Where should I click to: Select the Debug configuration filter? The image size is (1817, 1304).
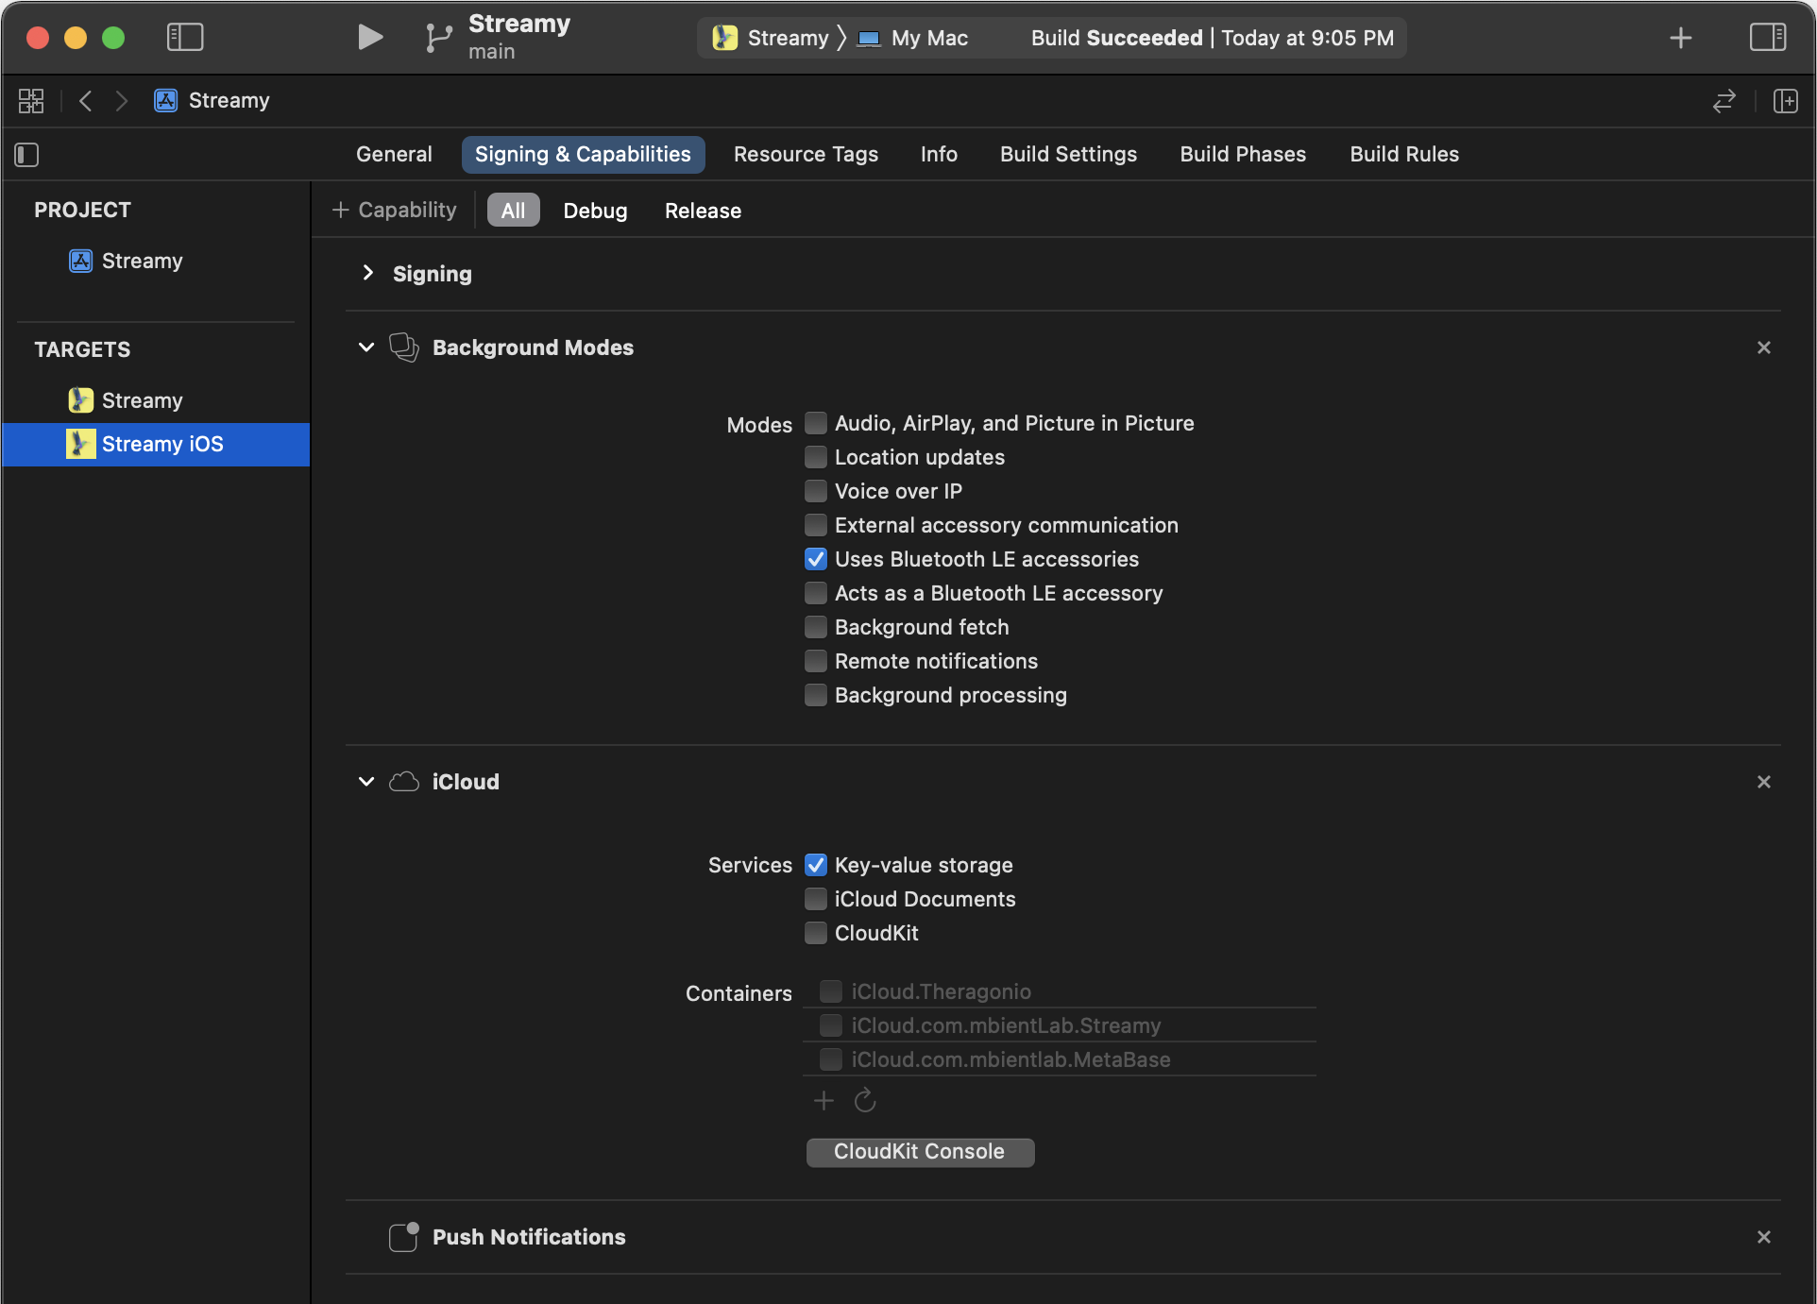point(594,211)
